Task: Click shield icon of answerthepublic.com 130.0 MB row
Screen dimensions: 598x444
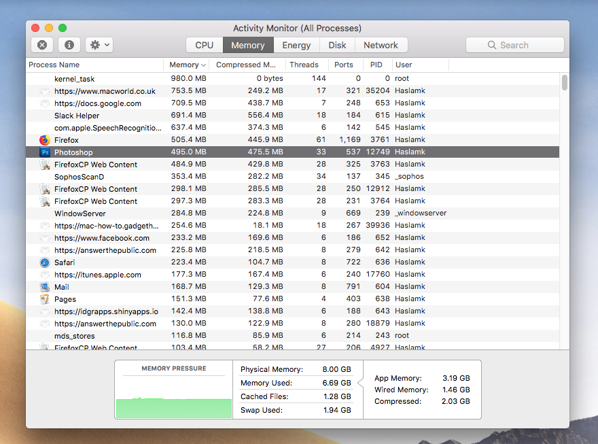Action: click(x=45, y=324)
